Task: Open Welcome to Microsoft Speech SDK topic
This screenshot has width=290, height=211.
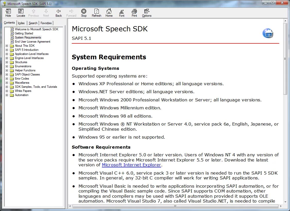Action: point(37,29)
